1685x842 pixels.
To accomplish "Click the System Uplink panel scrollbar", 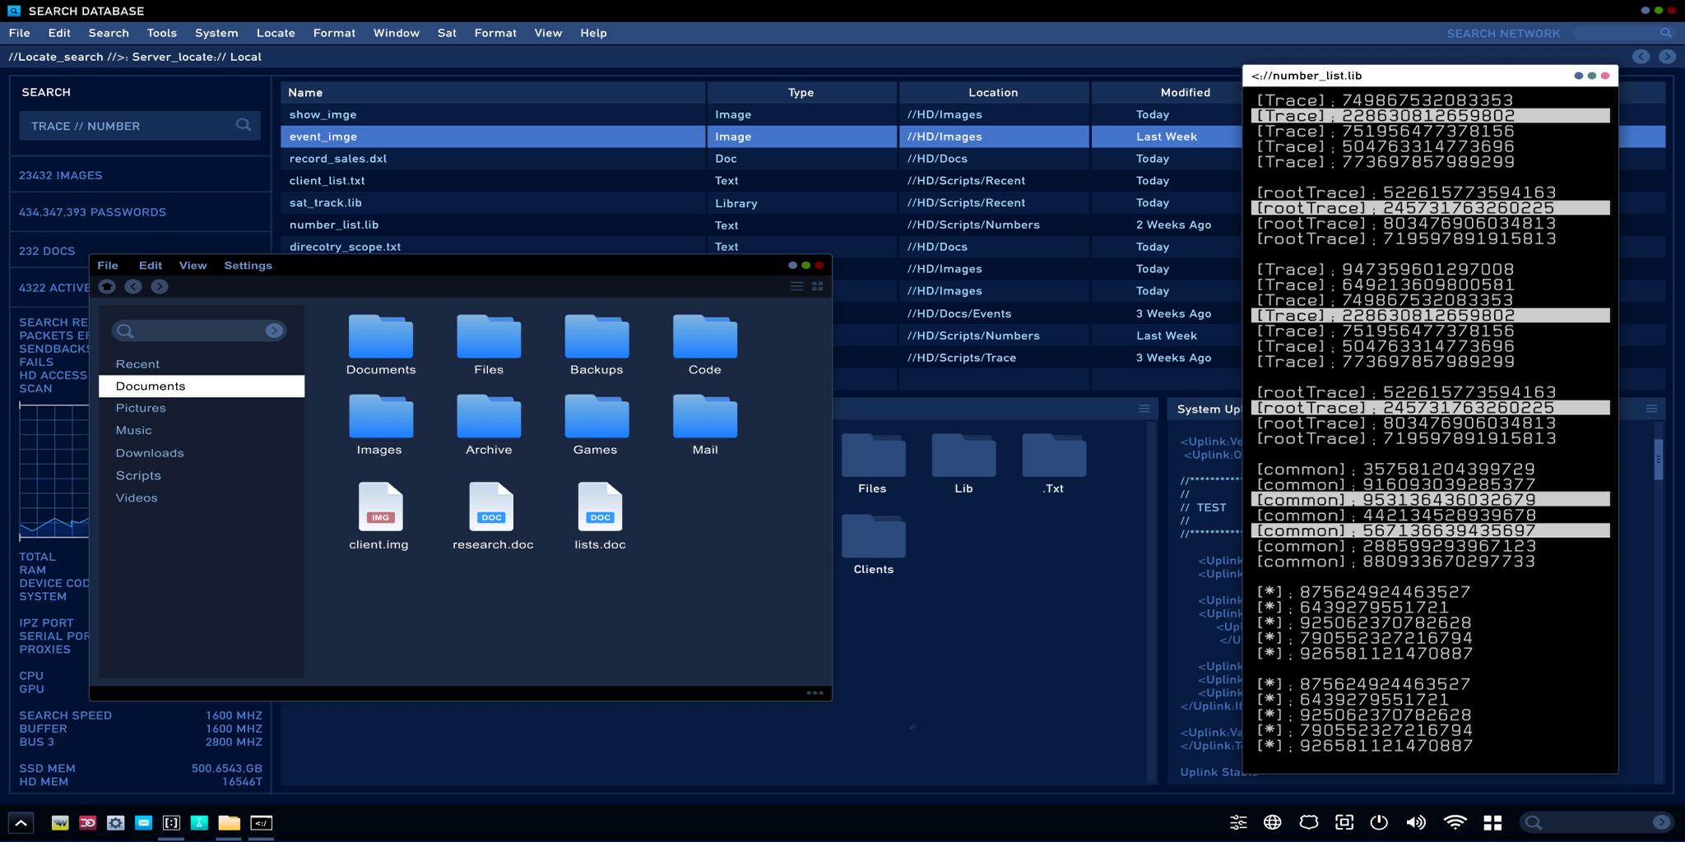I will coord(1659,459).
